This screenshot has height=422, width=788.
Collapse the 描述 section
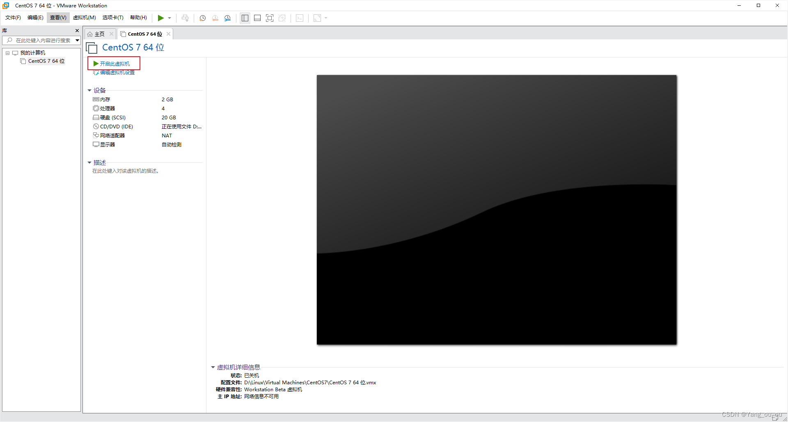[90, 162]
